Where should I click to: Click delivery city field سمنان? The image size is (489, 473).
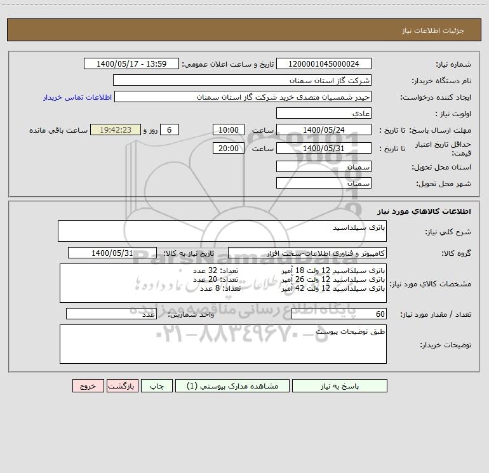pyautogui.click(x=324, y=183)
